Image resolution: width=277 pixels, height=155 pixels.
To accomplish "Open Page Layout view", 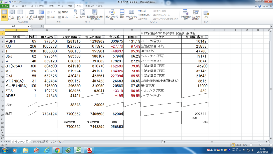I will coord(12,15).
